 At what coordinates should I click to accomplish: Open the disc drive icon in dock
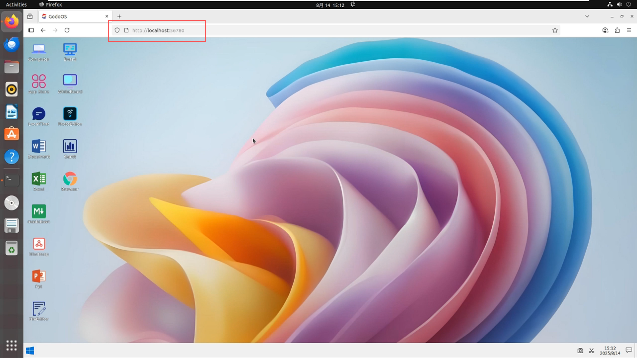click(12, 203)
